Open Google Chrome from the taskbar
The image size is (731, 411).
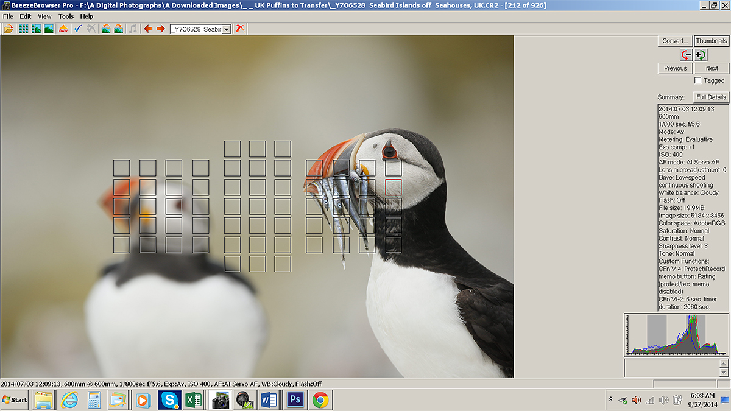click(x=321, y=400)
